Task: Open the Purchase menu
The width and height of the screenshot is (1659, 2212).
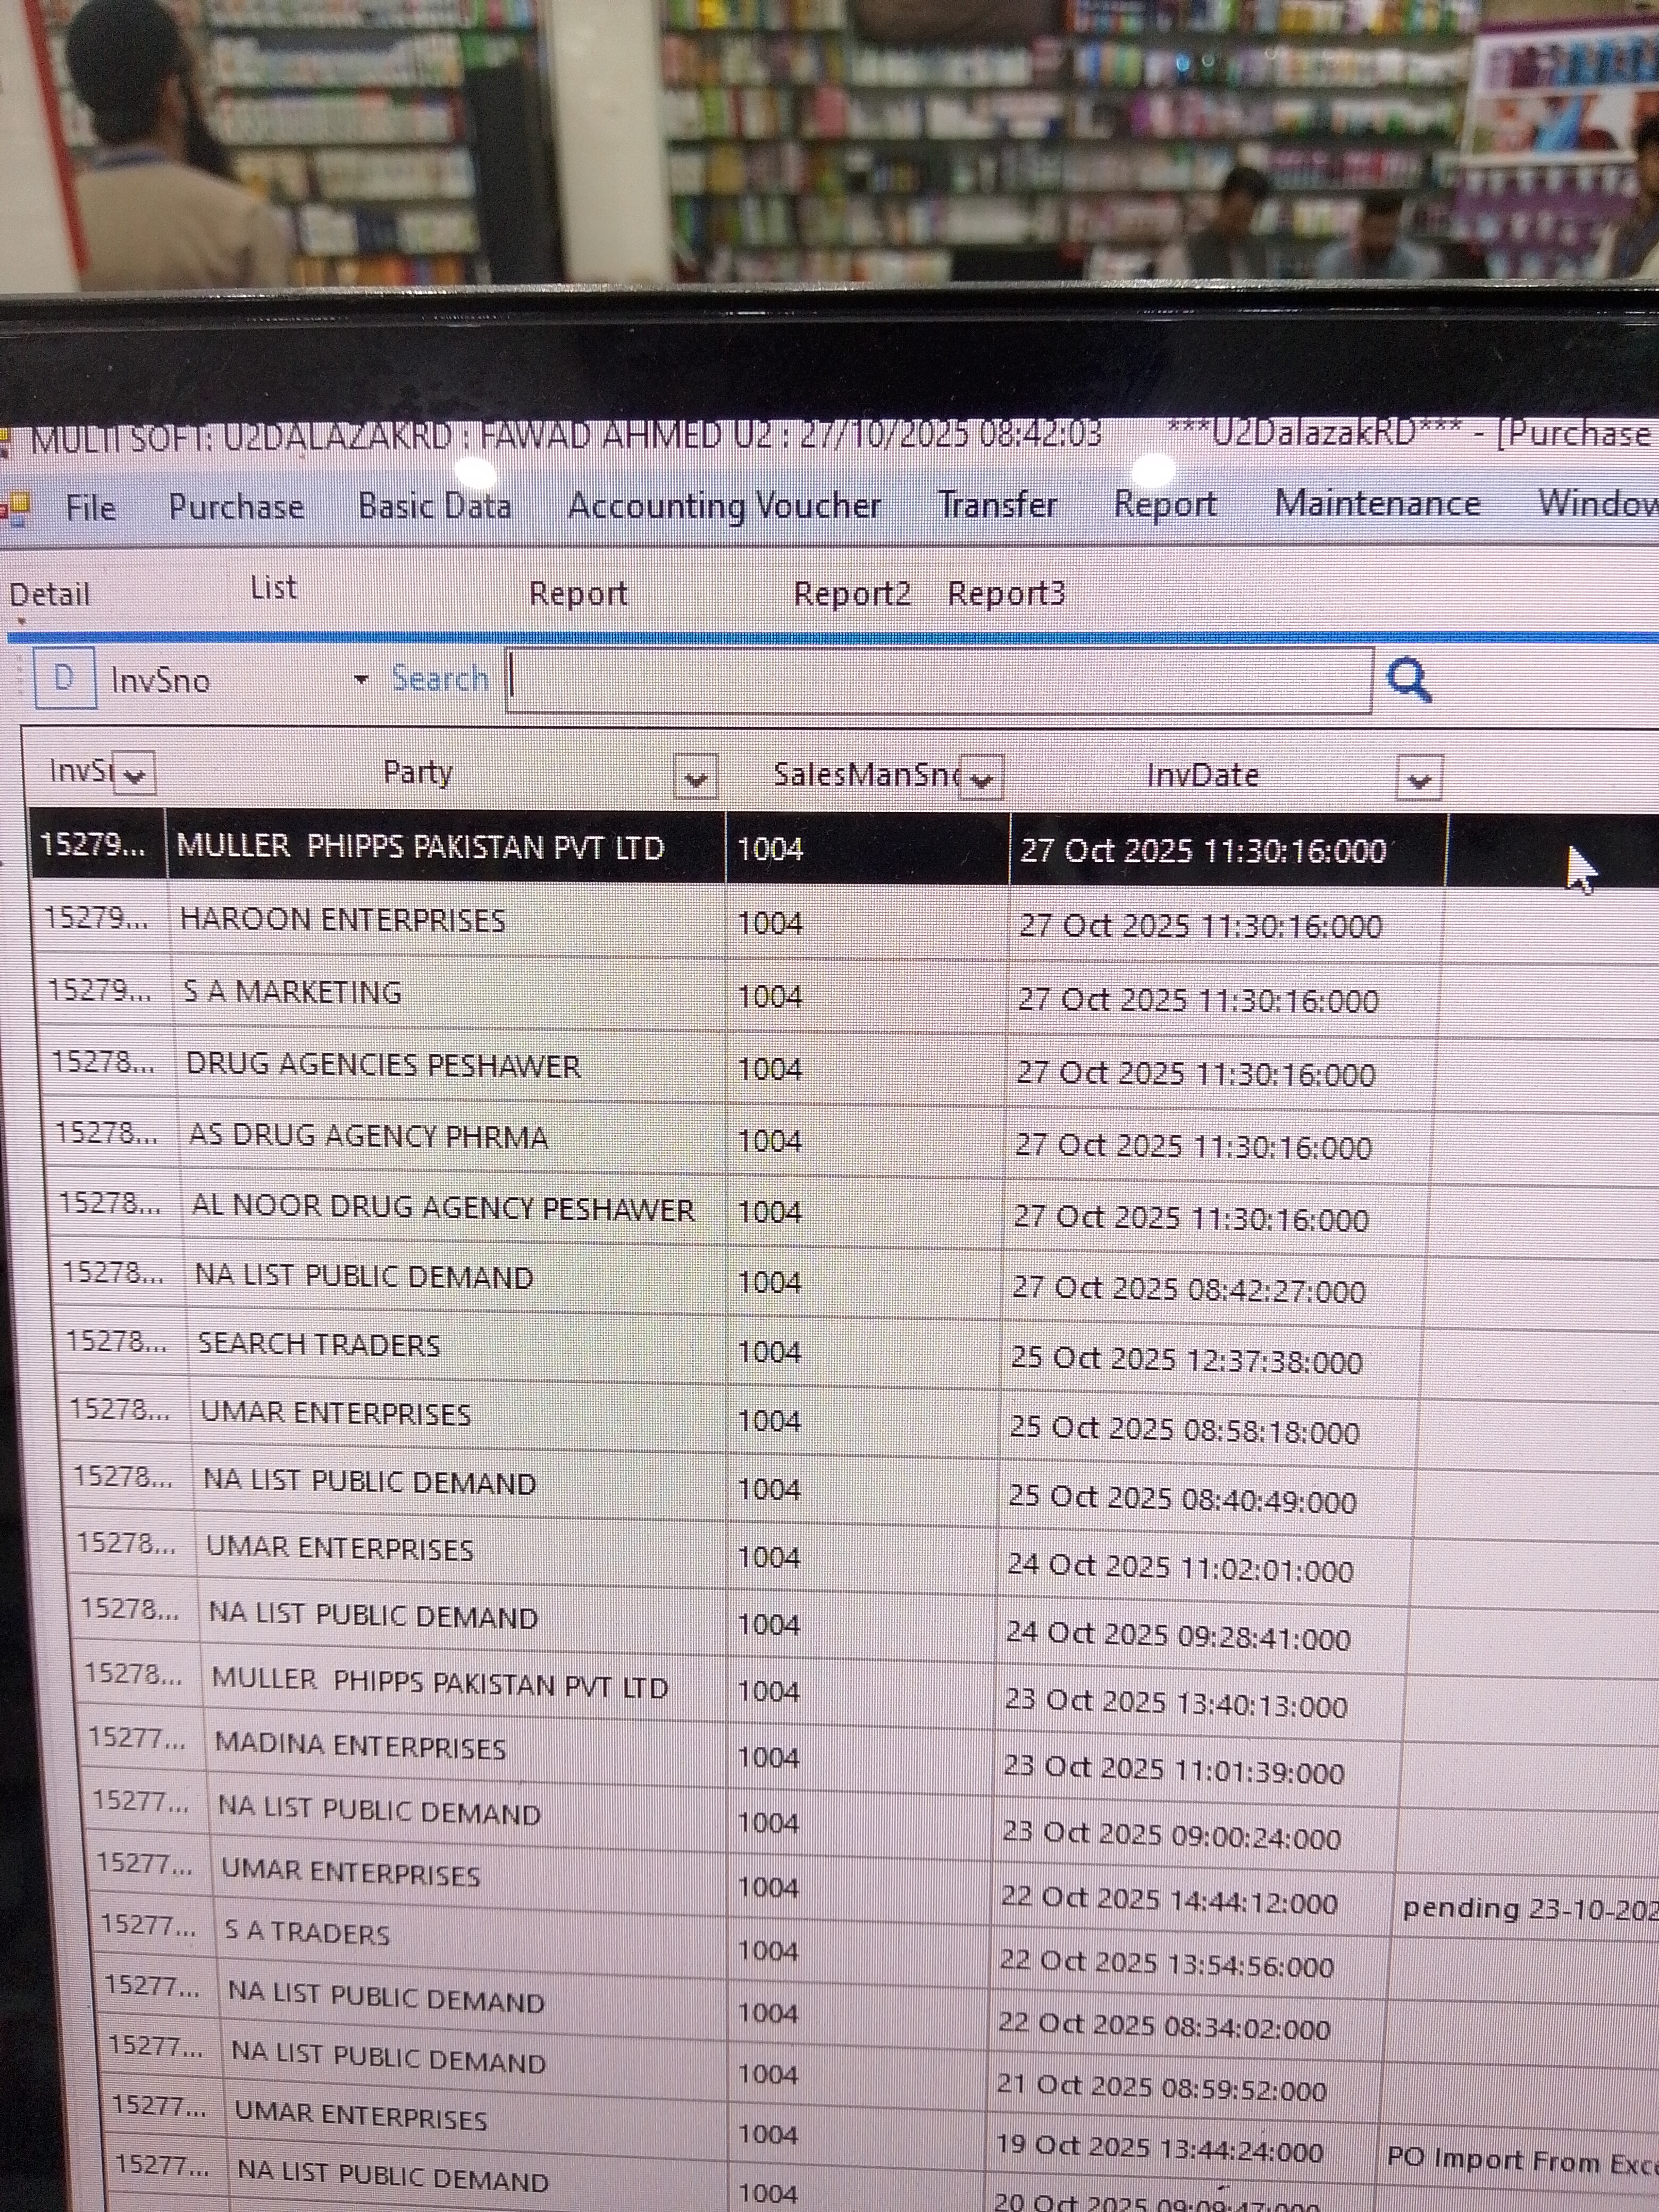Action: click(236, 507)
